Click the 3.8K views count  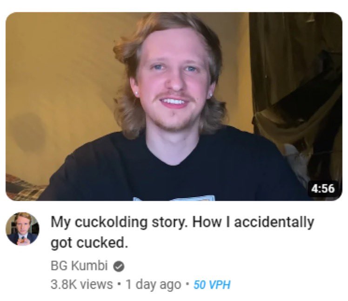point(82,284)
